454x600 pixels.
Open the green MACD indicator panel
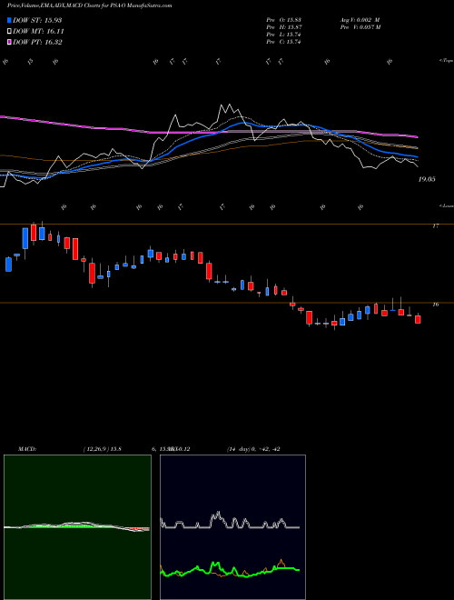click(x=77, y=527)
